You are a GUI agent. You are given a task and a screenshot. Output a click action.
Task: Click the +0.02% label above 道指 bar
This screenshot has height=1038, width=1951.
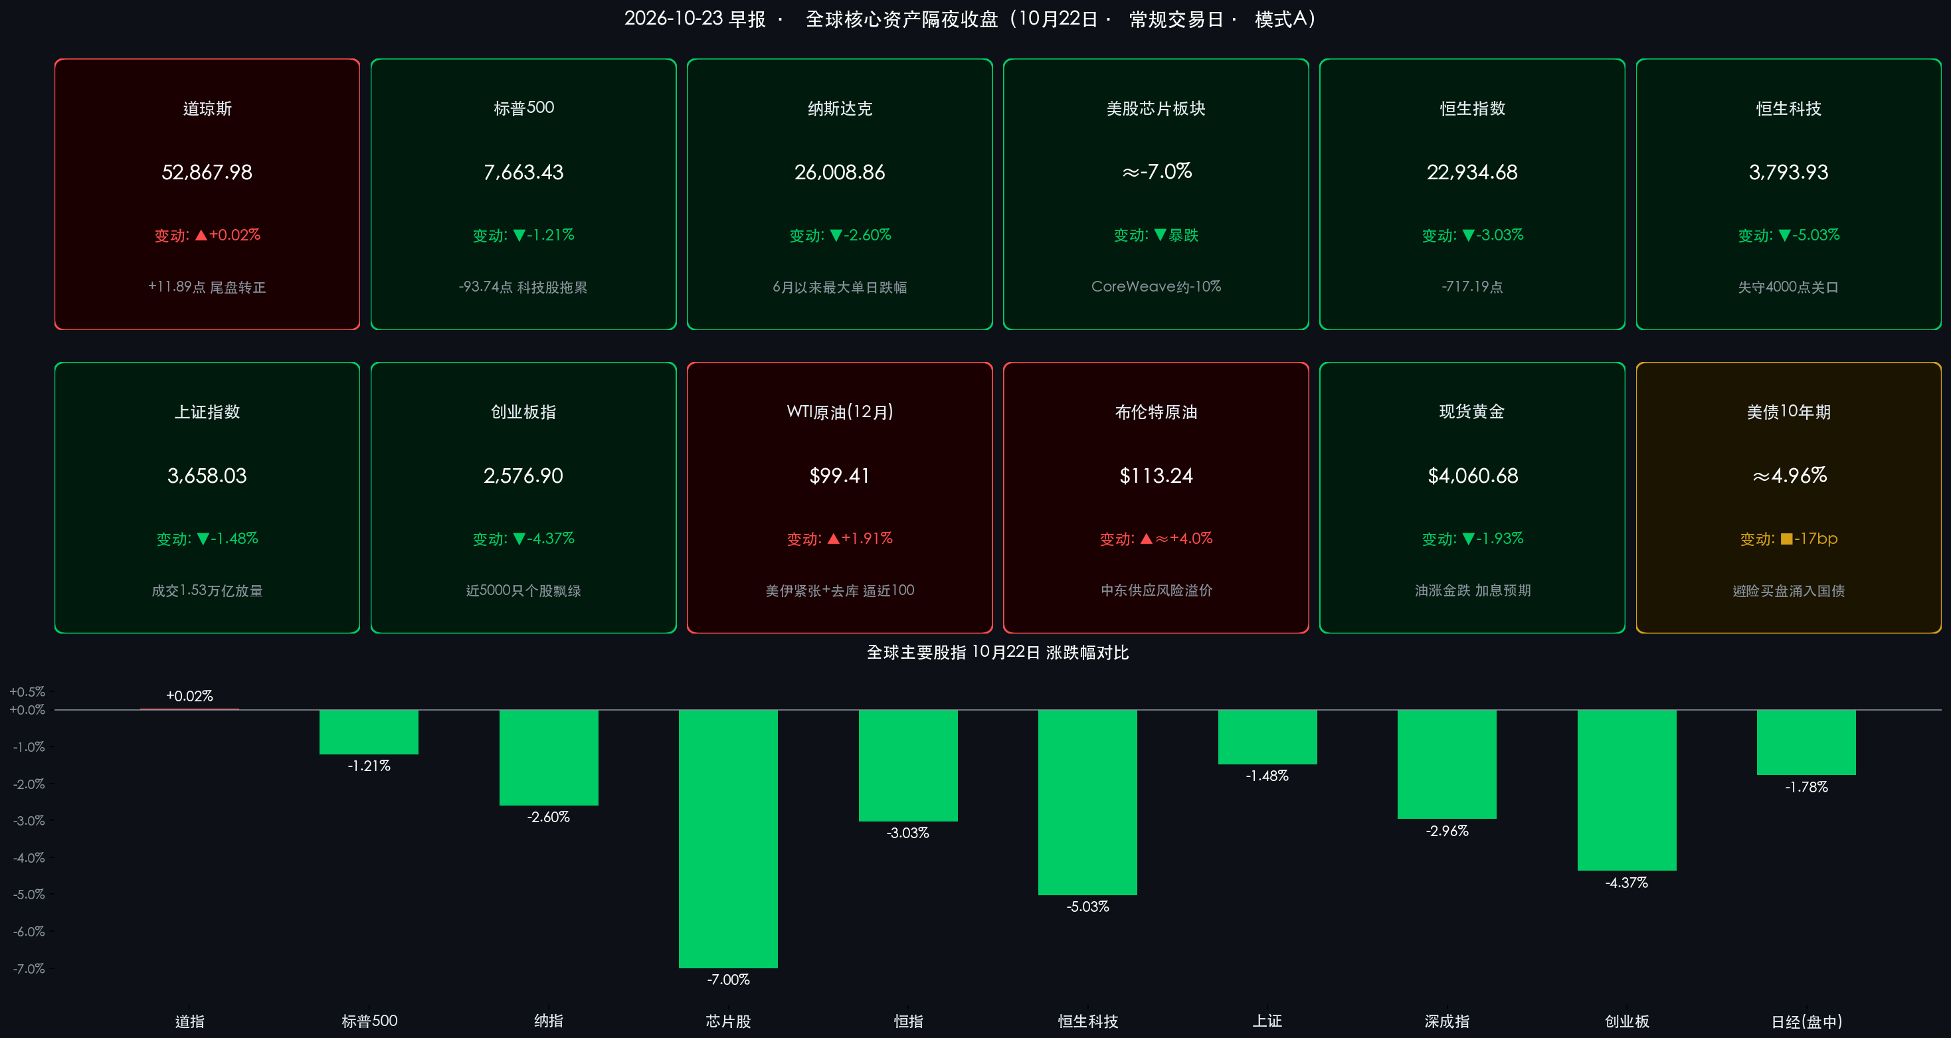[189, 696]
